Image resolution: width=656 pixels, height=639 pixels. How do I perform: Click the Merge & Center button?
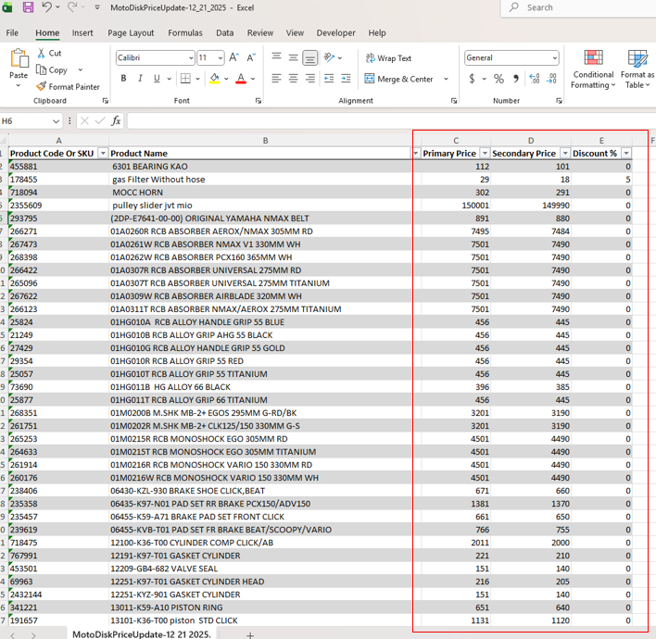coord(398,80)
